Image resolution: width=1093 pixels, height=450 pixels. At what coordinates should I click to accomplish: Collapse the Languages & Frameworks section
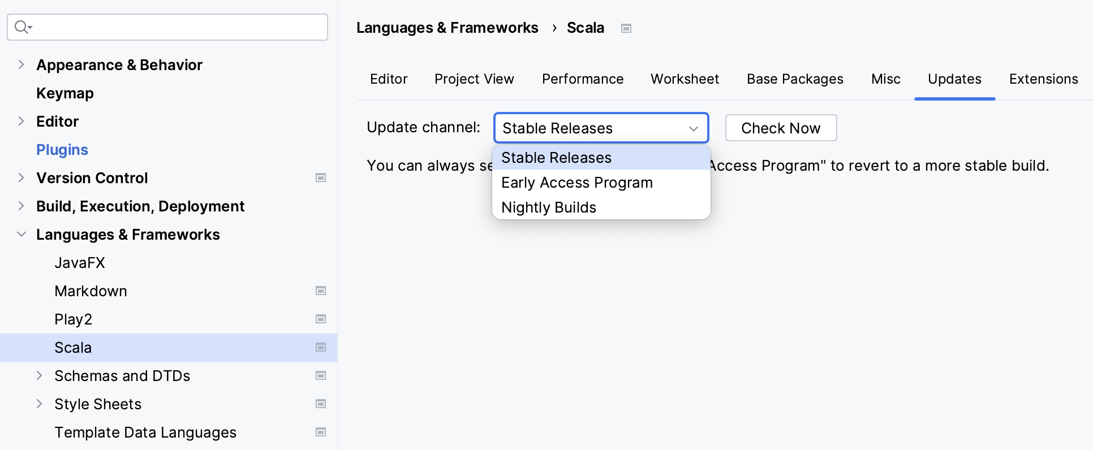[x=21, y=235]
